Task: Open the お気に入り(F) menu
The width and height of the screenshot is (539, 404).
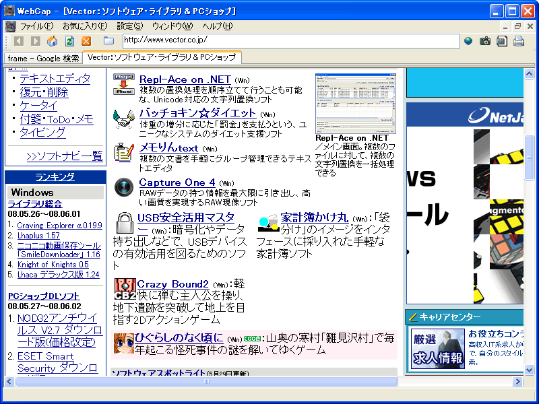Action: coord(85,26)
